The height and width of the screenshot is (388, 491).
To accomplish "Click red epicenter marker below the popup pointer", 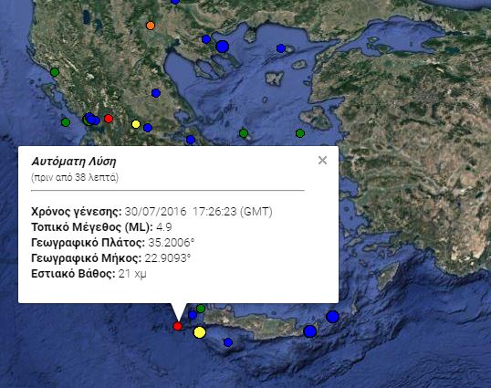I will point(178,326).
